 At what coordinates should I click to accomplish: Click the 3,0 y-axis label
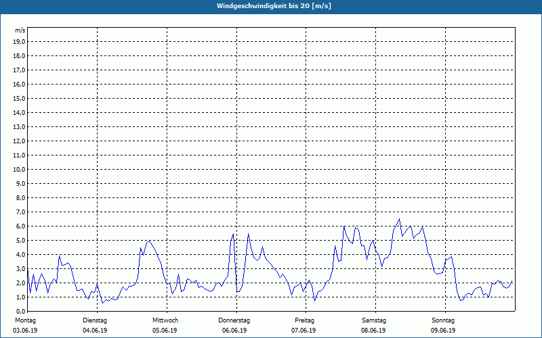20,268
